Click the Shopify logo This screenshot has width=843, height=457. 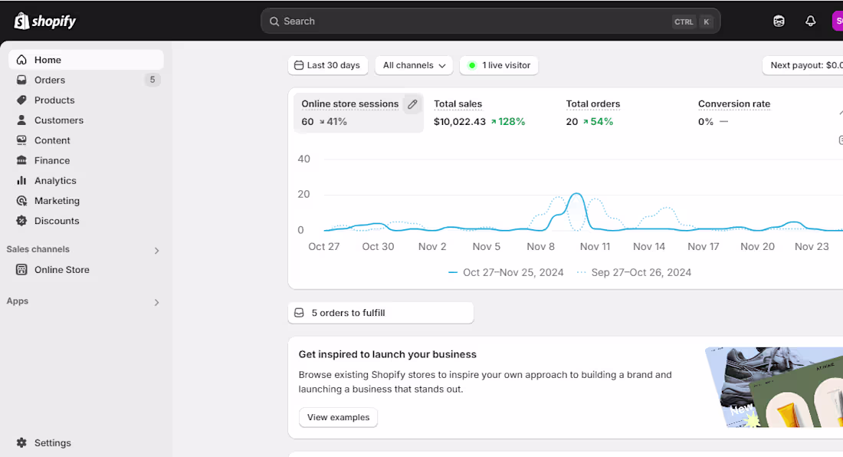pyautogui.click(x=45, y=21)
